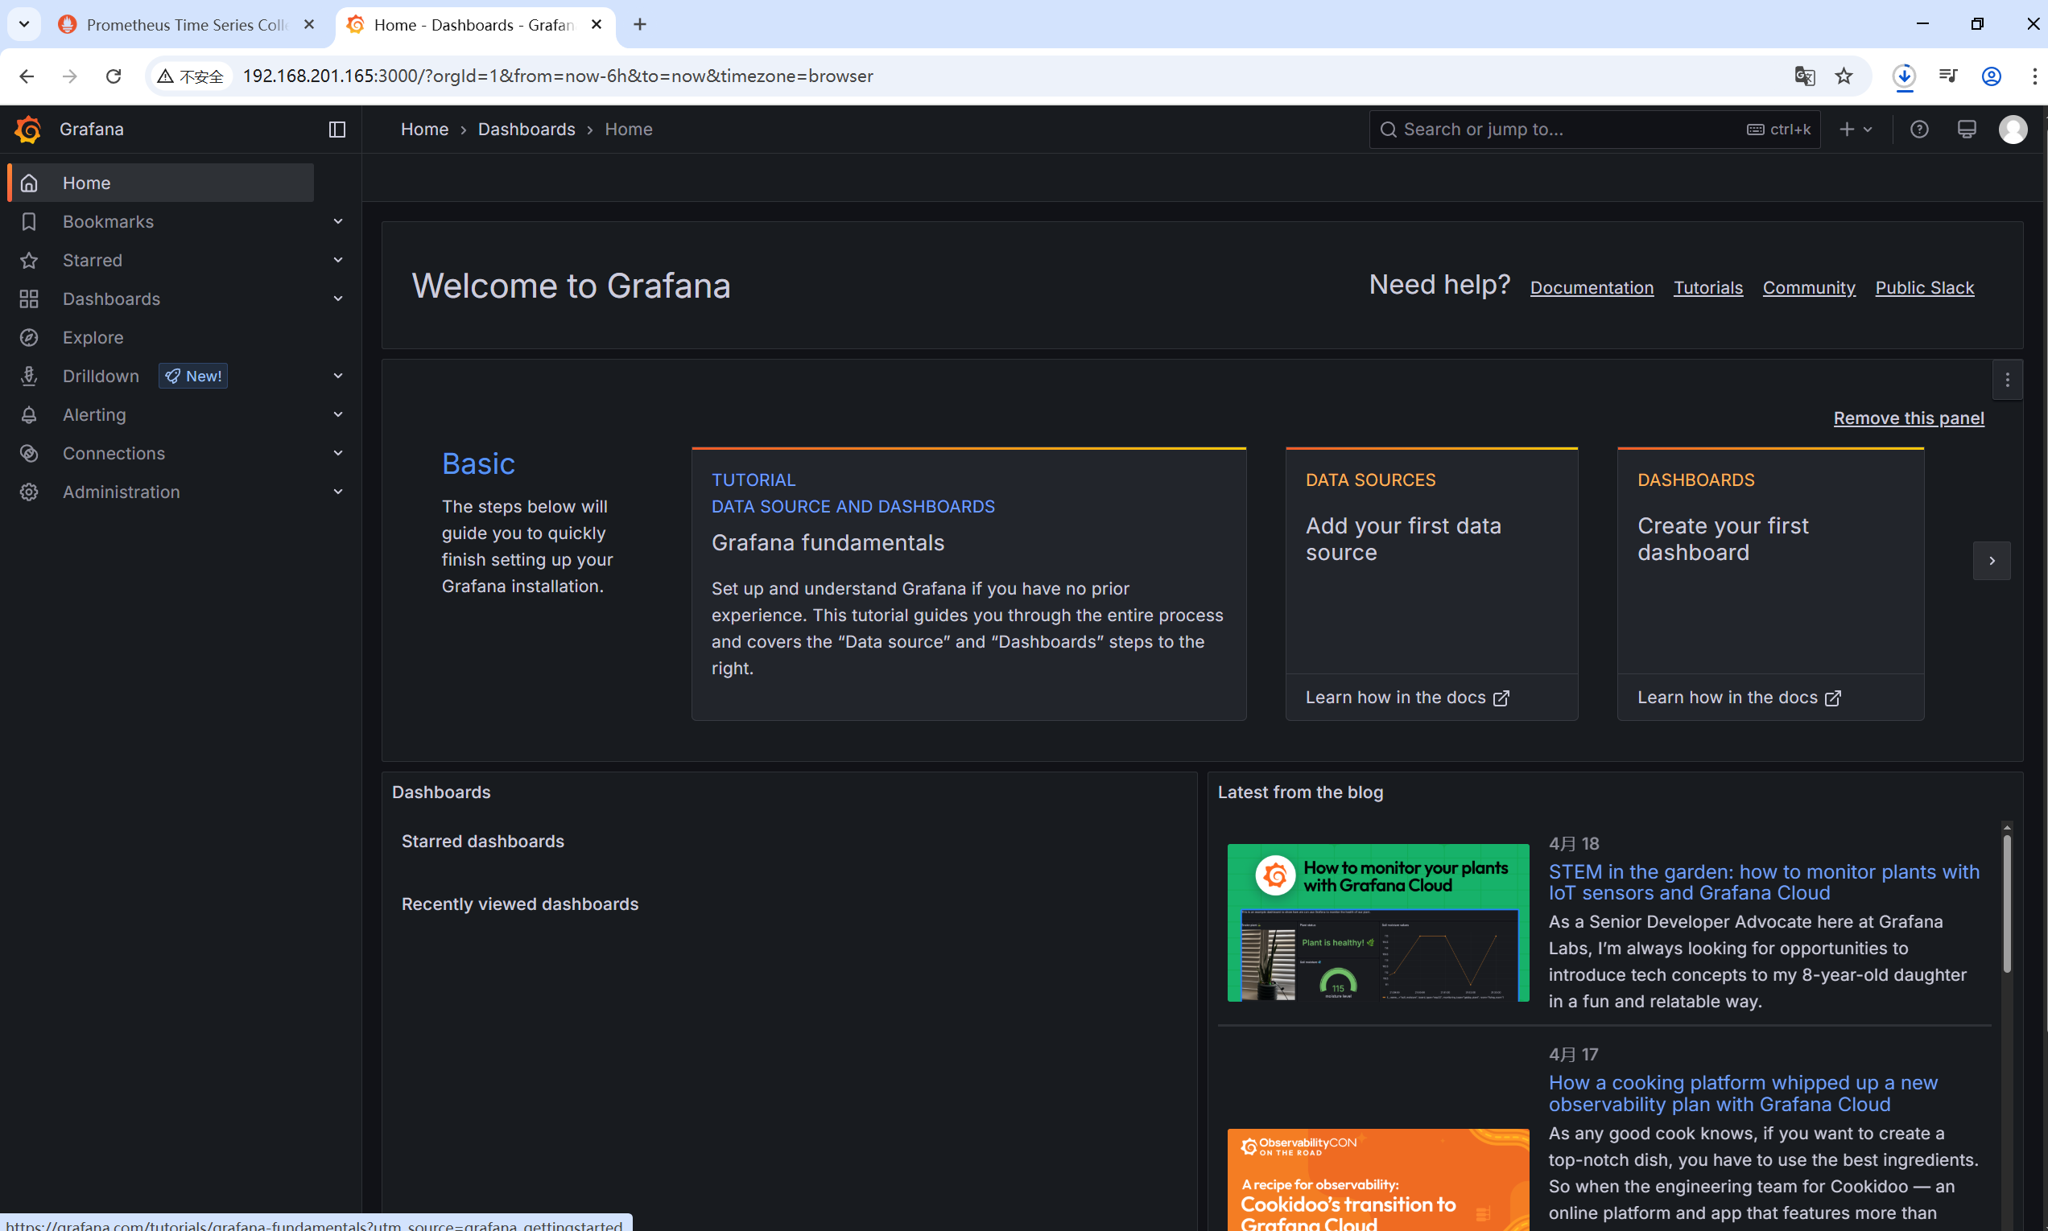Open the plus New dropdown
This screenshot has height=1231, width=2048.
pos(1856,130)
